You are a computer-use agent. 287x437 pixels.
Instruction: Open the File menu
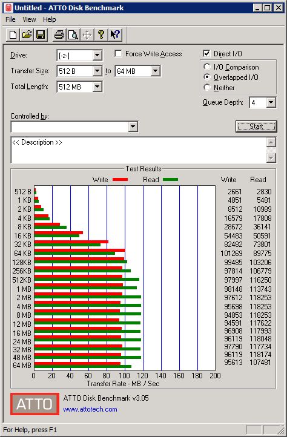[x=10, y=19]
